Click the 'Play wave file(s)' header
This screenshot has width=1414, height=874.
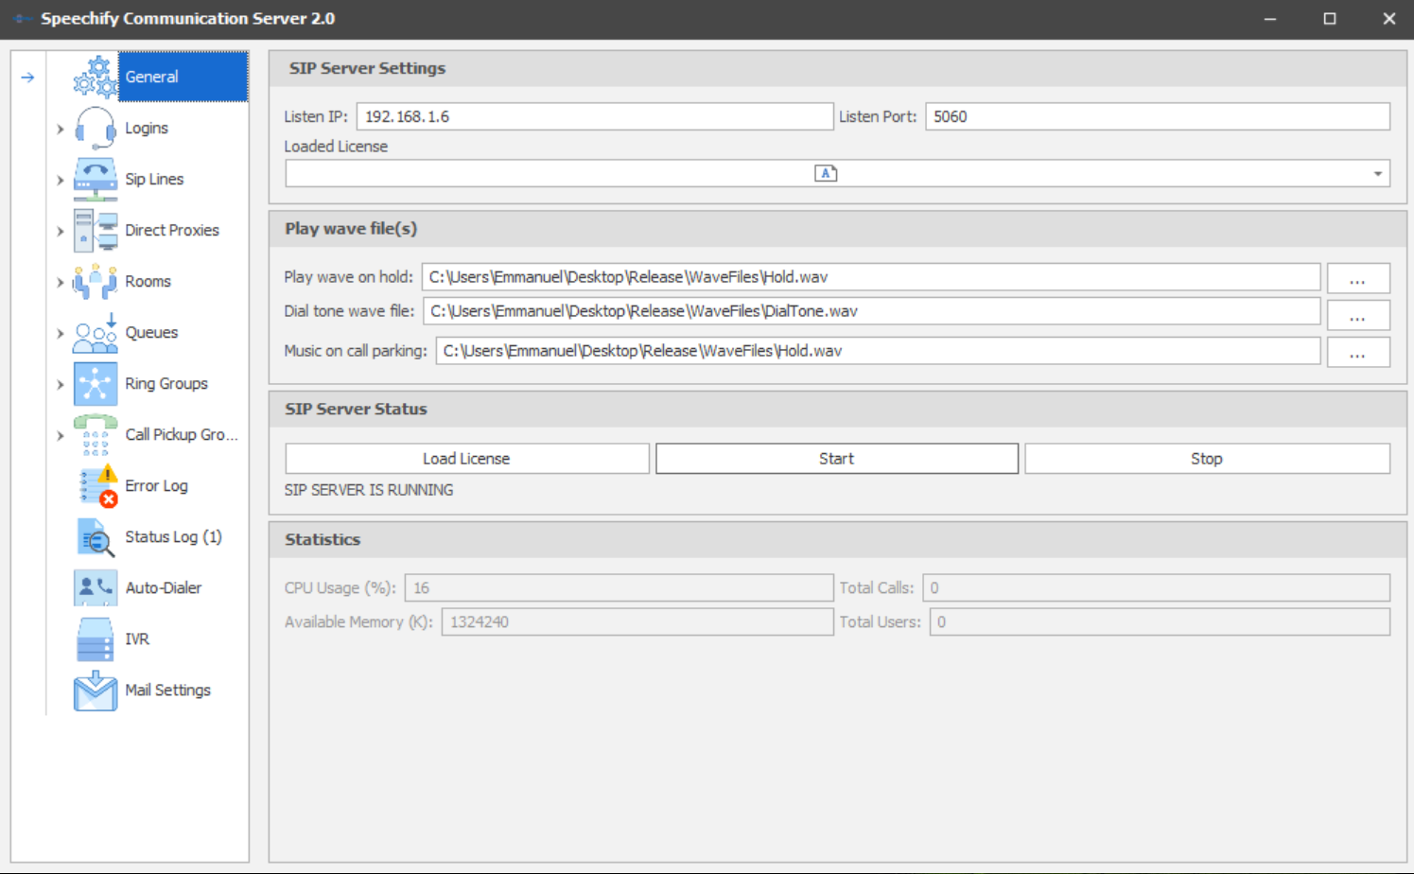coord(351,228)
